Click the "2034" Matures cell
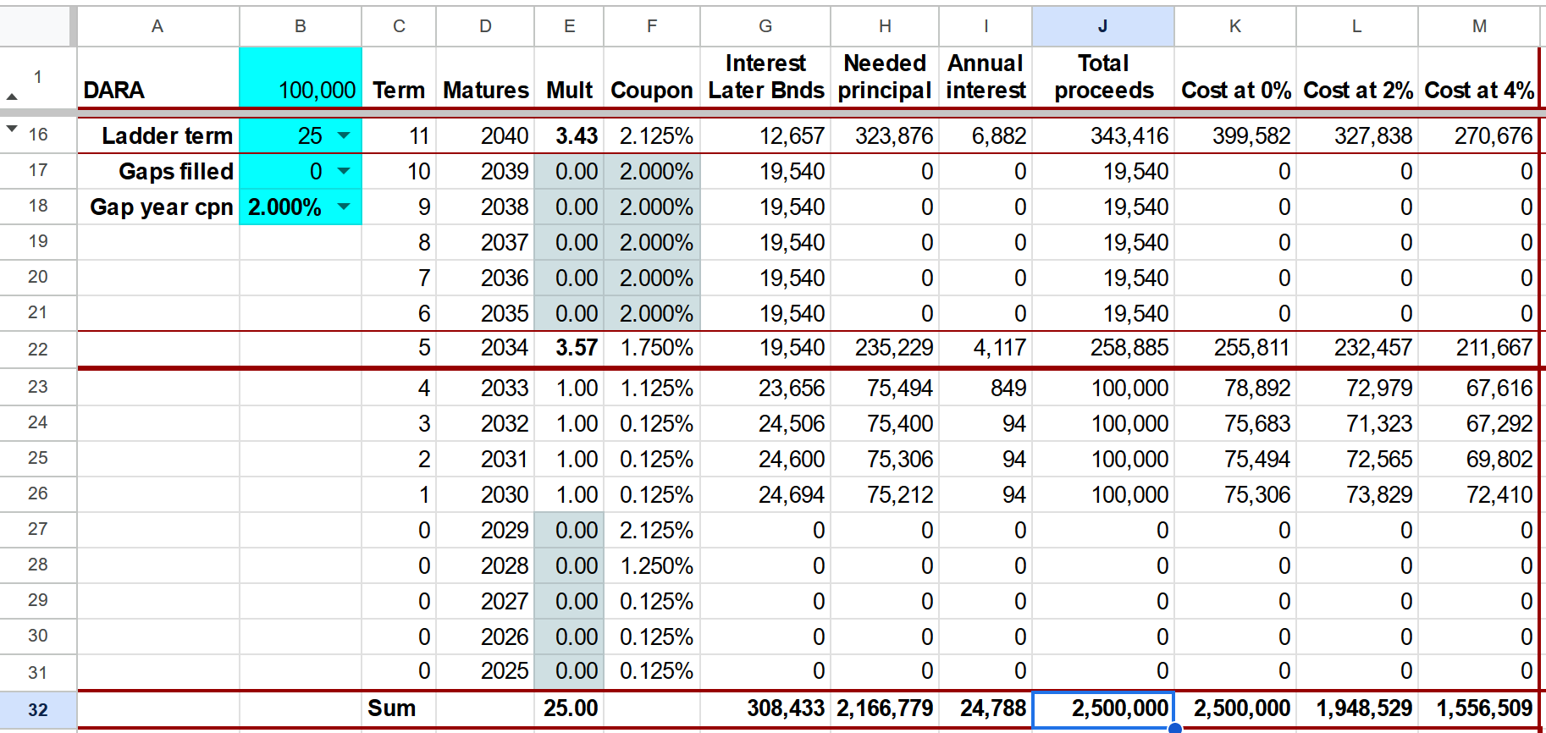The image size is (1546, 733). pos(485,349)
